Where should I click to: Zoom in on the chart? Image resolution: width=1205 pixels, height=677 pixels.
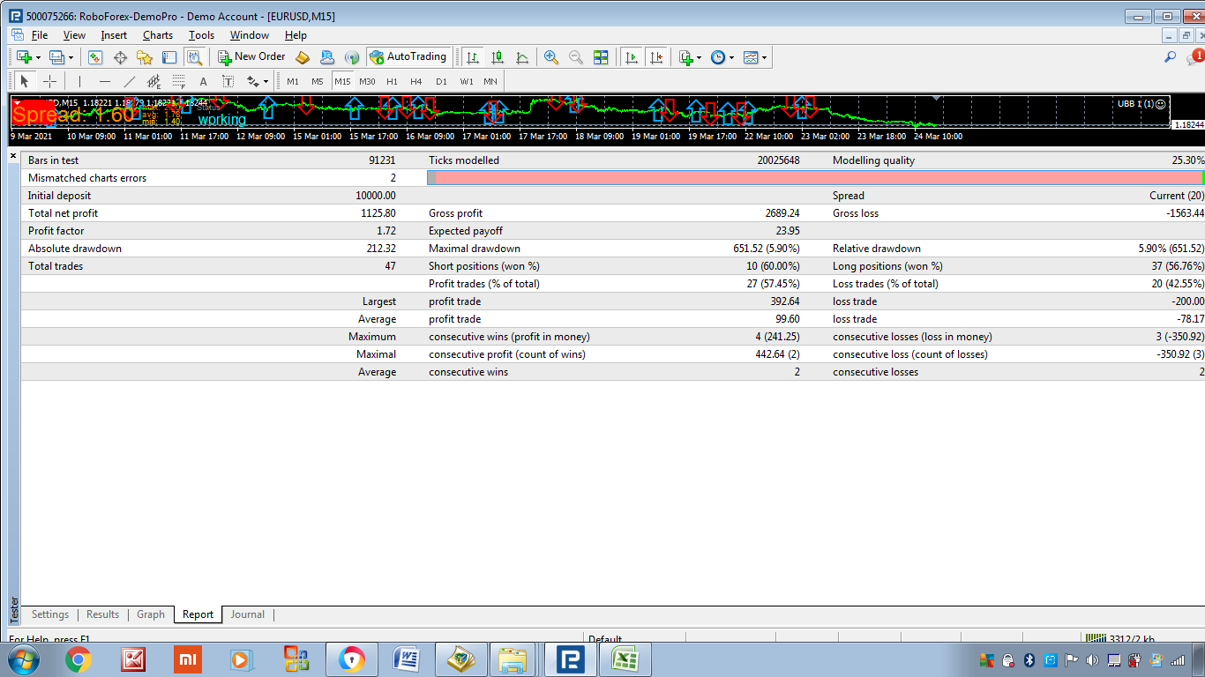[551, 57]
